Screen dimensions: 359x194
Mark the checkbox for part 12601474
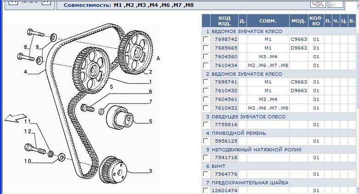(206, 190)
